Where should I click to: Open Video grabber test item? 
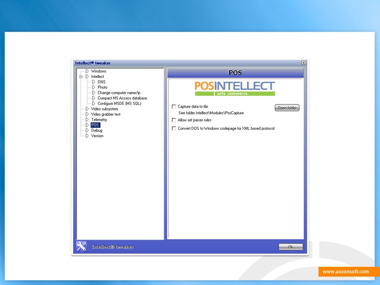click(106, 114)
